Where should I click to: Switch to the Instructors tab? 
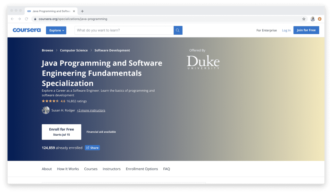coord(112,169)
